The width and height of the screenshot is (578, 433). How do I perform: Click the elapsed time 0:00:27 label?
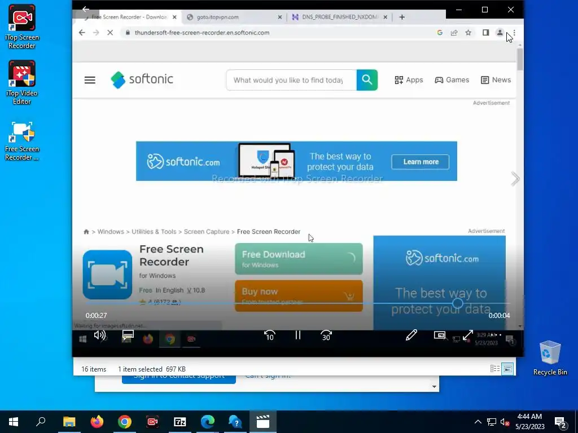[96, 316]
